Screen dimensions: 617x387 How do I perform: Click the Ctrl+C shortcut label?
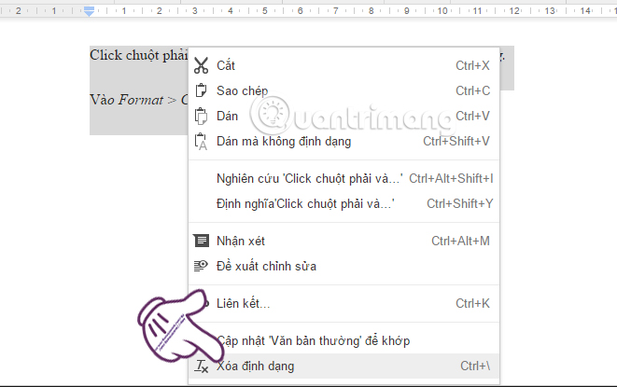click(x=472, y=90)
